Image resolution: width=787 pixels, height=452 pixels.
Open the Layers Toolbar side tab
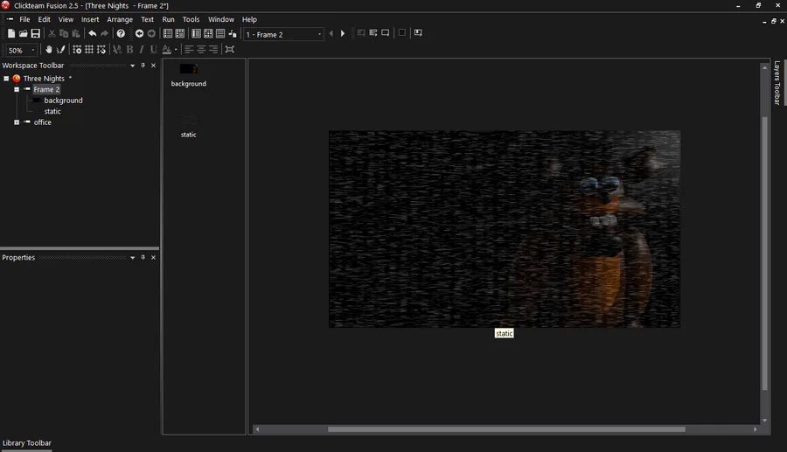click(777, 83)
